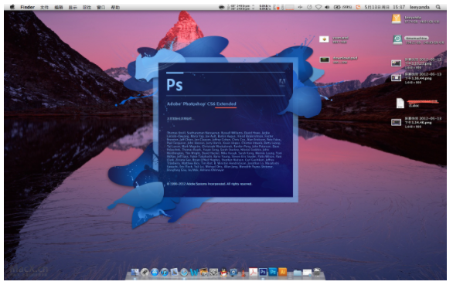453x285 pixels.
Task: Open the Wi-Fi status menu icon
Action: [318, 7]
